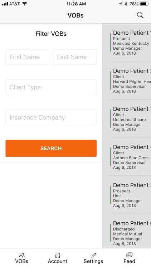Select Demo Patient with Harvard Pilgrim
Image resolution: width=151 pixels, height=268 pixels.
point(130,80)
